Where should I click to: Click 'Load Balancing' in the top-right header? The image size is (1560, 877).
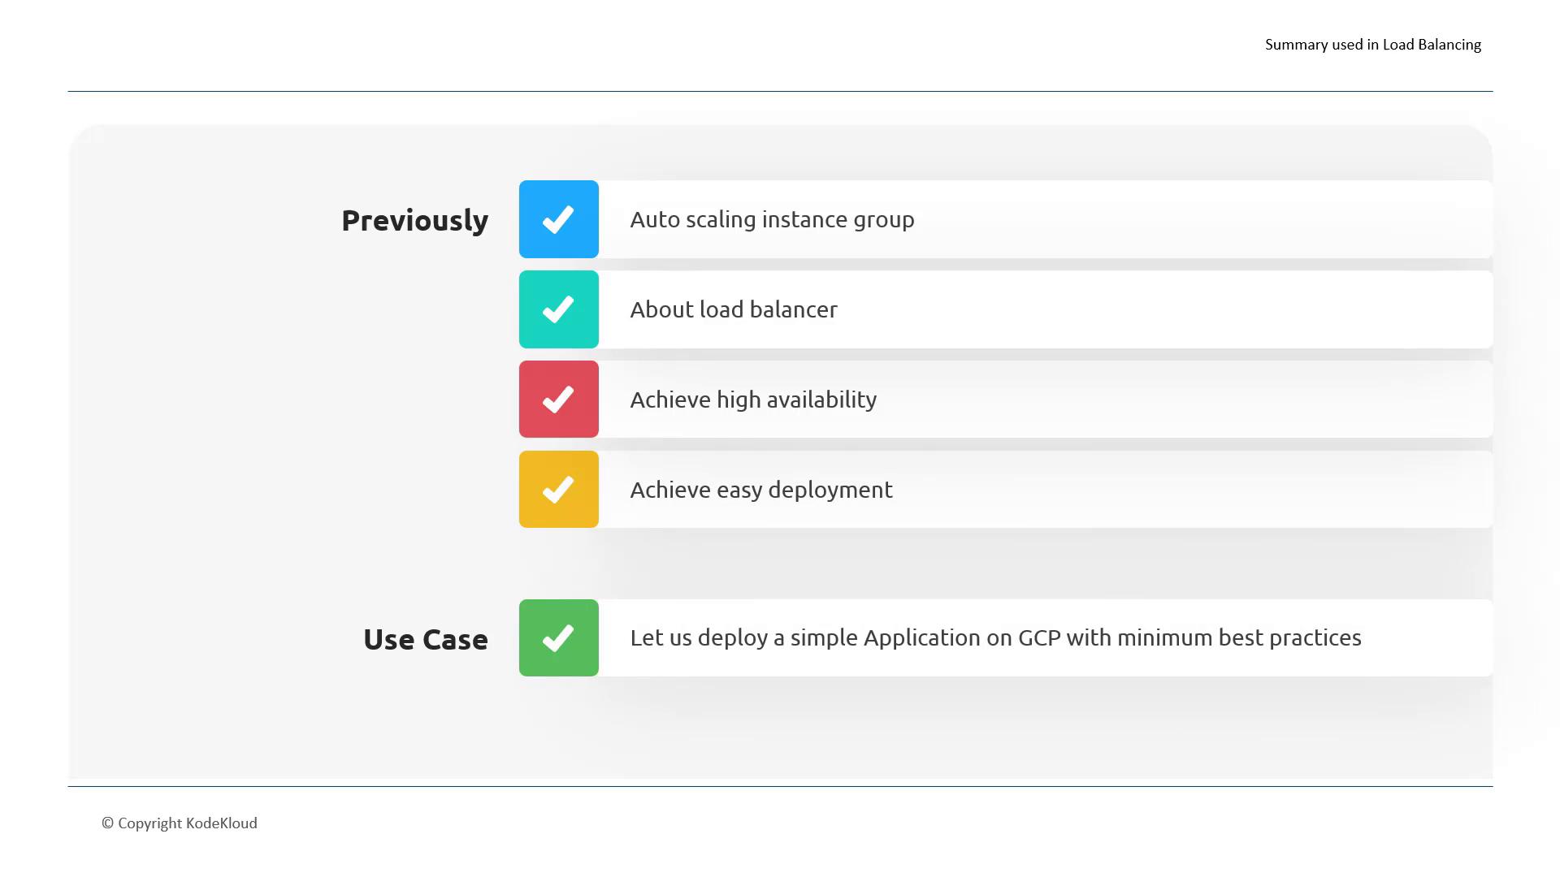1432,45
